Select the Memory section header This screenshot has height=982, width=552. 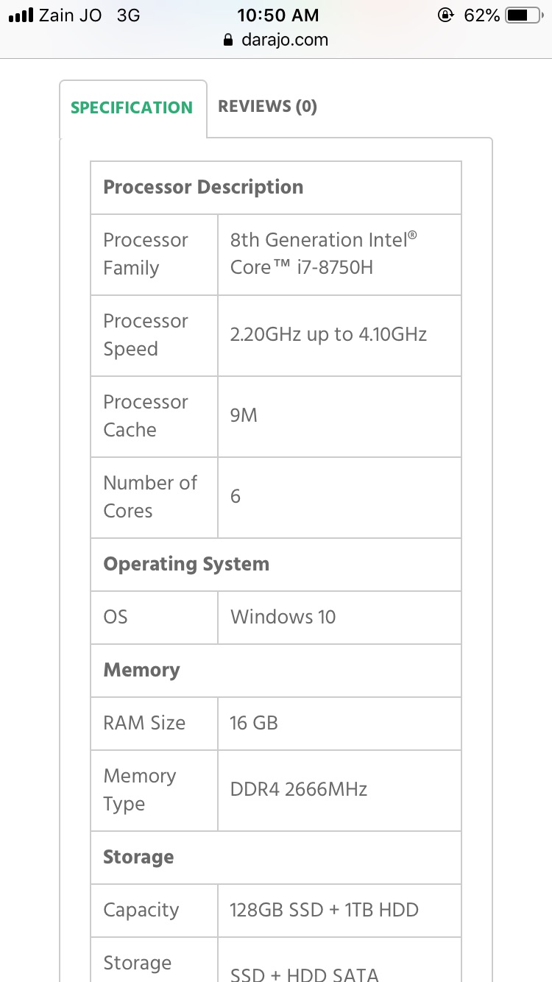(x=276, y=671)
